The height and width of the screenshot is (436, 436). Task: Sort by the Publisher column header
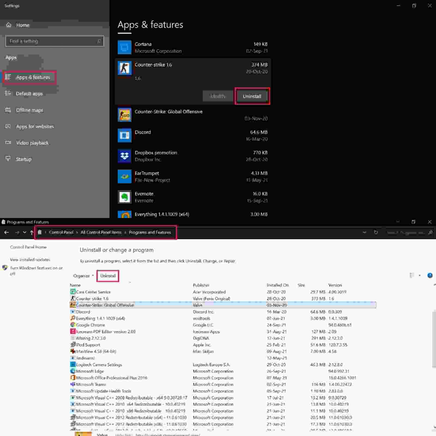tap(201, 285)
